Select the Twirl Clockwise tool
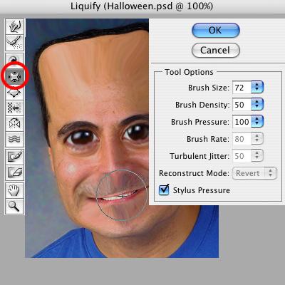 [15, 58]
